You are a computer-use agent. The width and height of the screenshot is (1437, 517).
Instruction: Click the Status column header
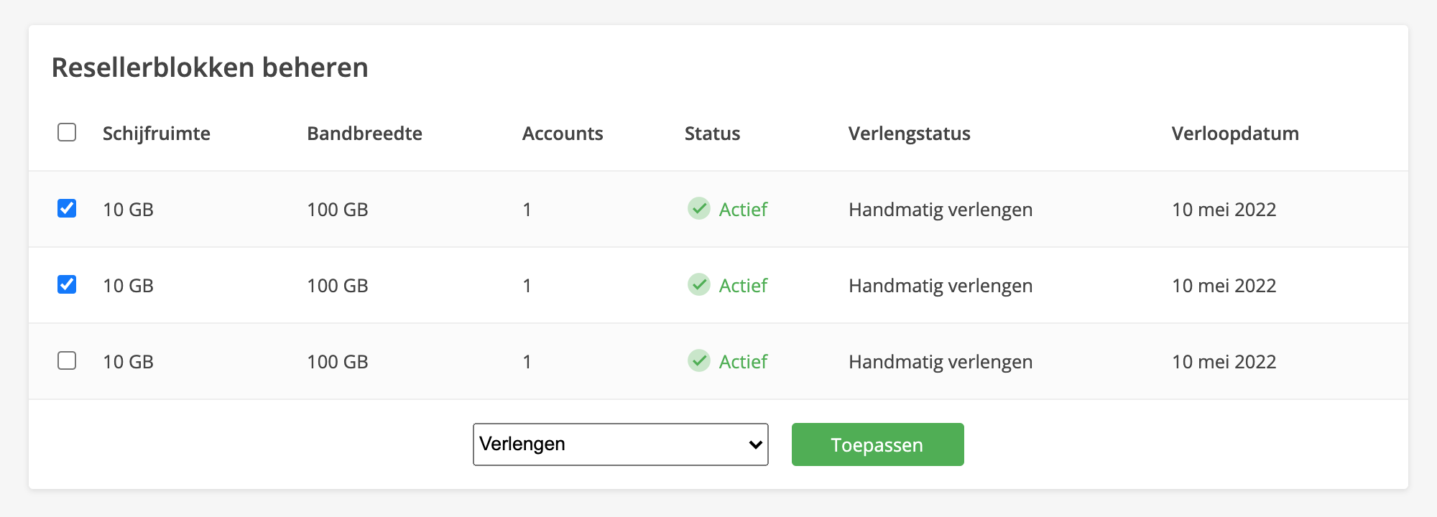click(x=712, y=133)
